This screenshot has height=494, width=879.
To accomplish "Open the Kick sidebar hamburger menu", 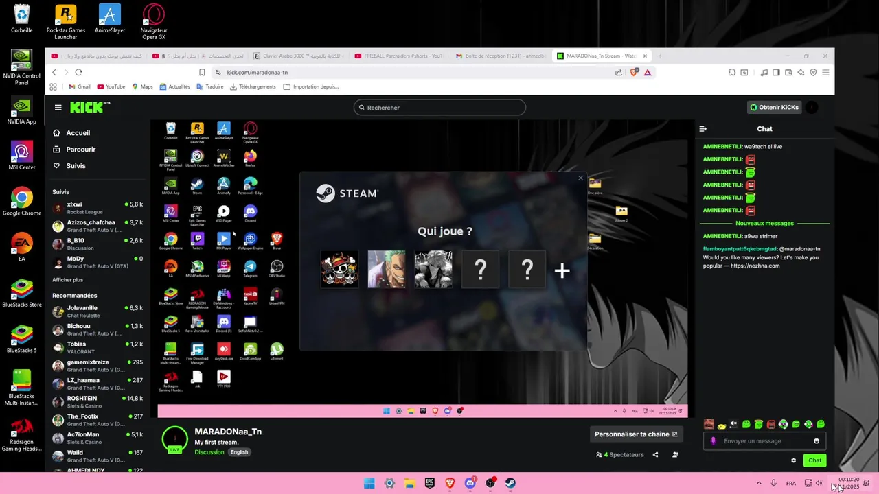I will pos(58,108).
